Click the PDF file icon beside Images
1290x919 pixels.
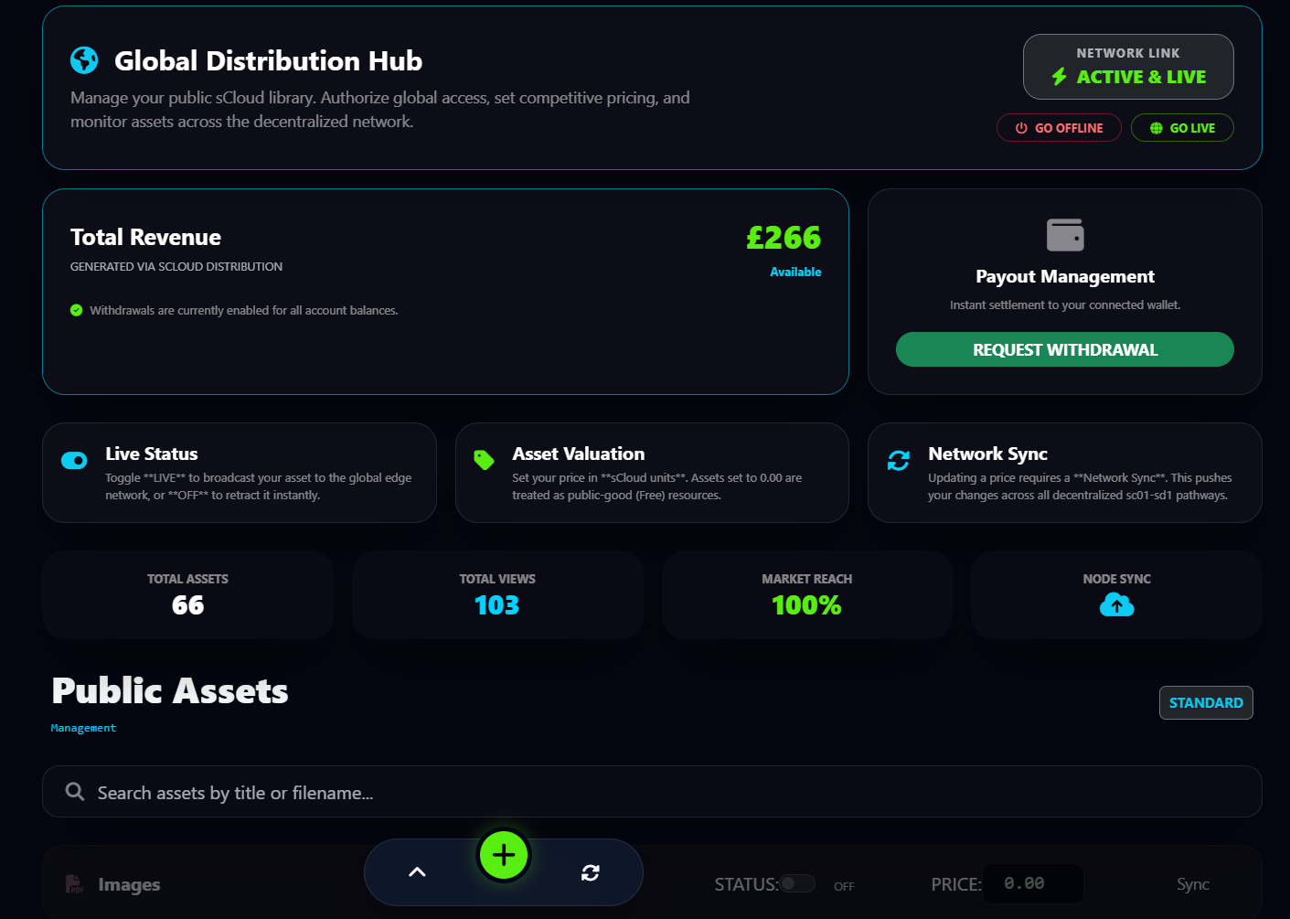click(74, 884)
